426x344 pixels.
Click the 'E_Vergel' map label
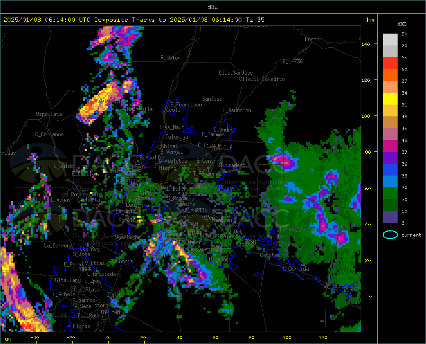(171, 152)
